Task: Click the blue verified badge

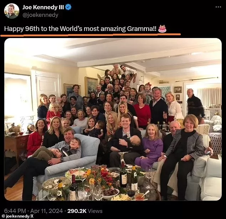Action: pyautogui.click(x=68, y=7)
